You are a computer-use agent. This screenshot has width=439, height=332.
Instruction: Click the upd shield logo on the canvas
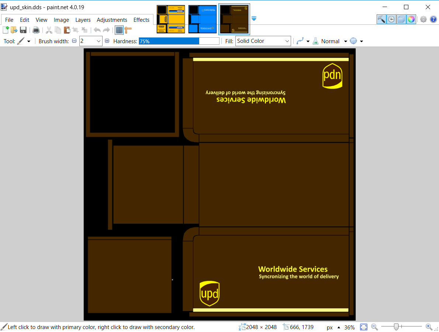click(210, 294)
